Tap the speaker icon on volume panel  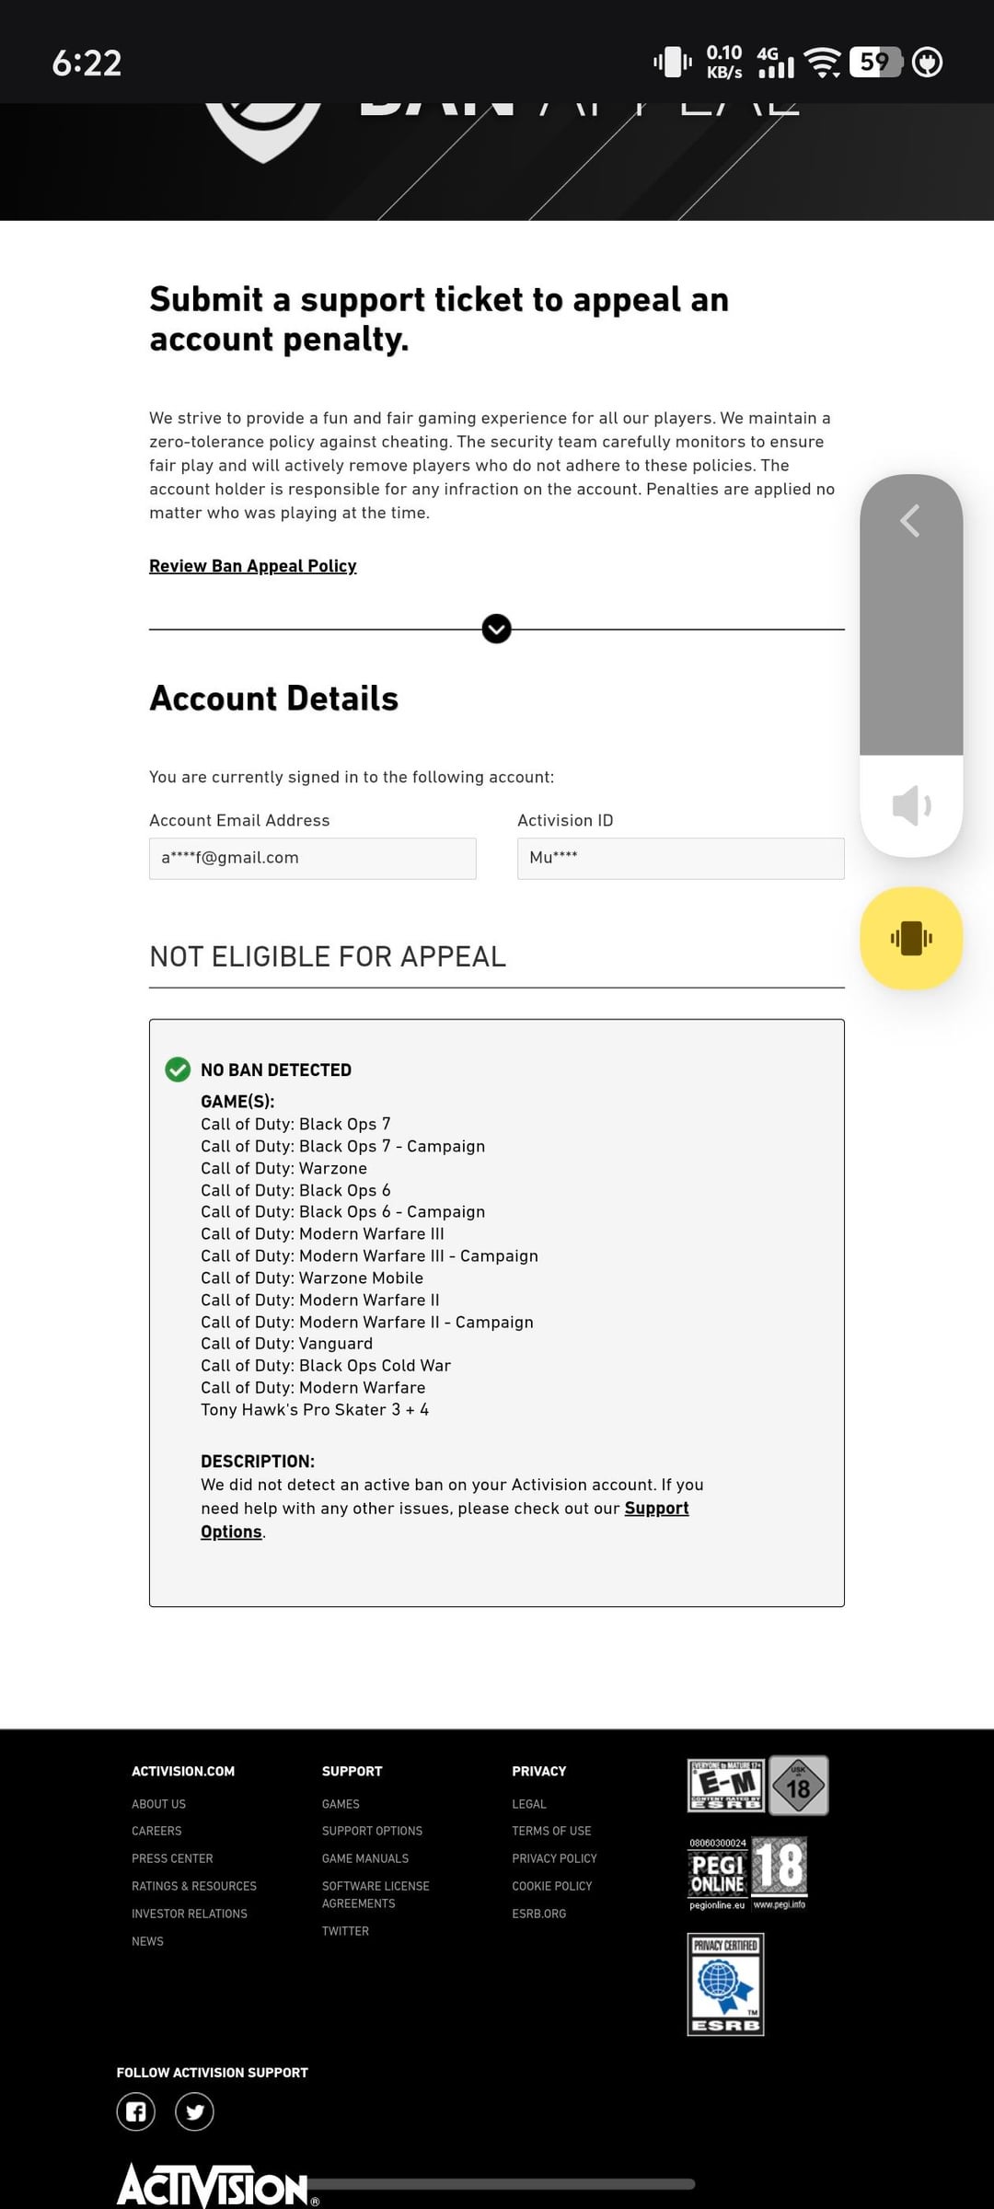point(911,806)
